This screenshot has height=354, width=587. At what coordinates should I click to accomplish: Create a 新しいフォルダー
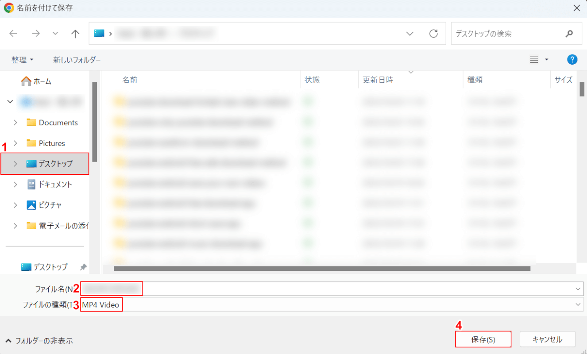coord(77,60)
